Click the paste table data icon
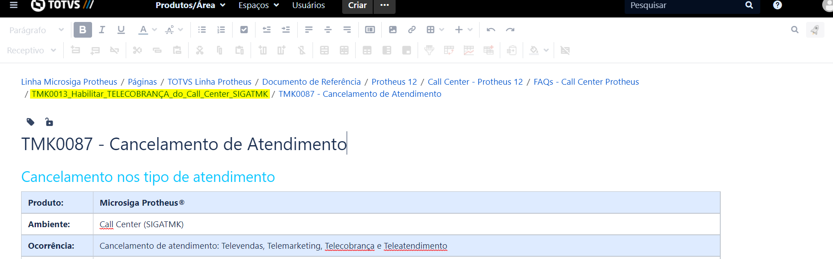The width and height of the screenshot is (833, 259). click(x=511, y=50)
